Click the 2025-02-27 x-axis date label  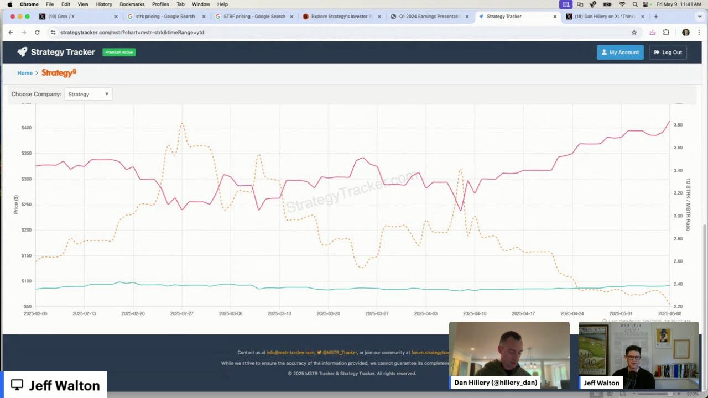pos(182,313)
